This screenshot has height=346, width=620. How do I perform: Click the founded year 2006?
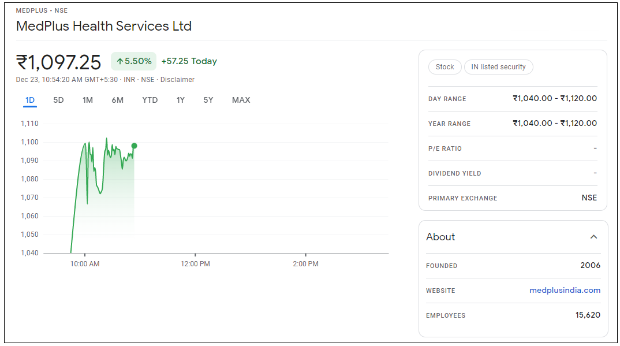click(x=591, y=265)
